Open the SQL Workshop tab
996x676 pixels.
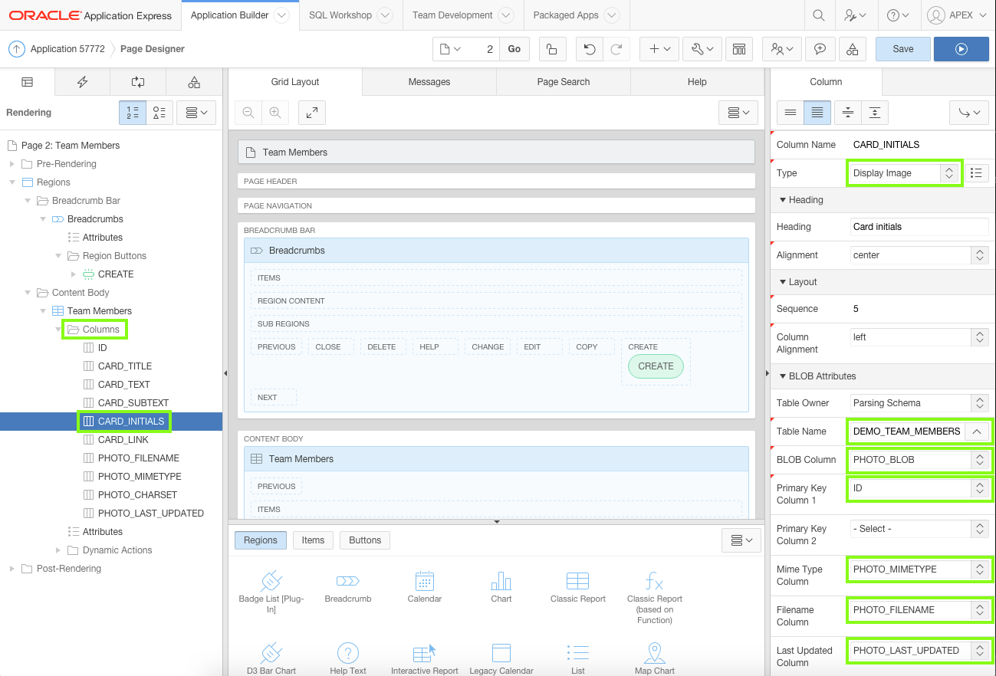pos(340,15)
